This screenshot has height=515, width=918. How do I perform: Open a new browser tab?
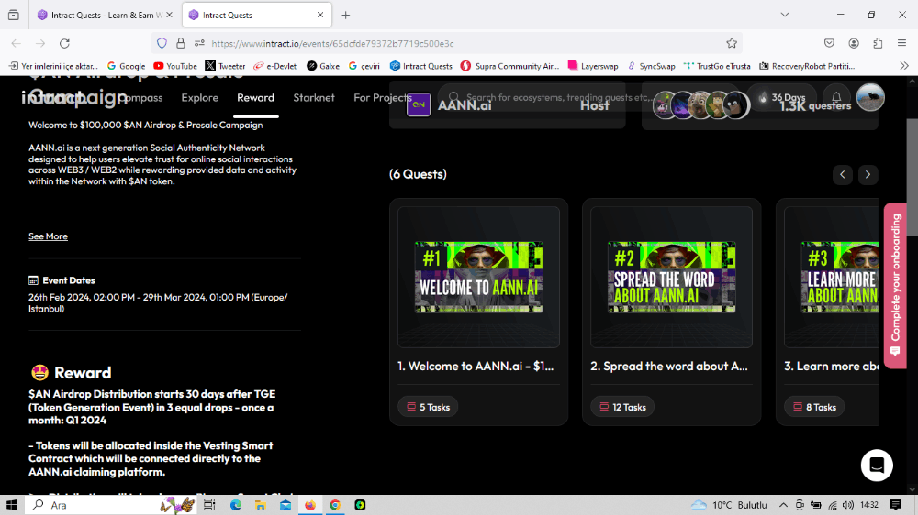click(x=345, y=16)
